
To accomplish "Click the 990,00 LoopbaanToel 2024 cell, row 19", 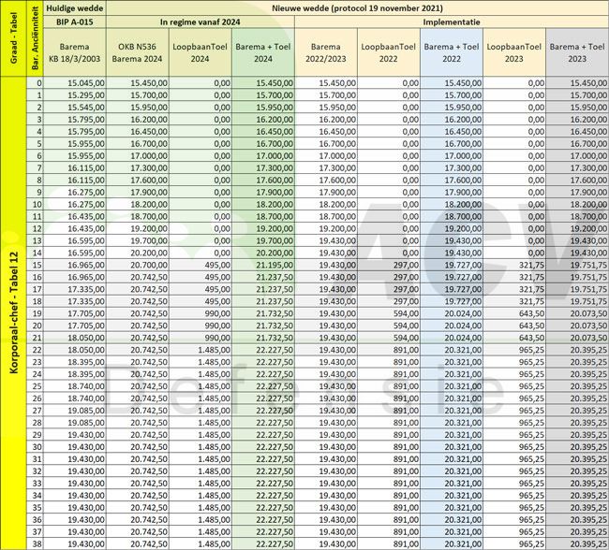I will coord(200,313).
